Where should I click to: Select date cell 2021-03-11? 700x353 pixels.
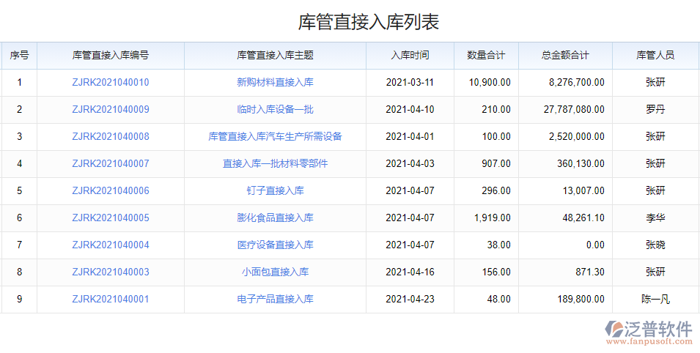[x=410, y=82]
